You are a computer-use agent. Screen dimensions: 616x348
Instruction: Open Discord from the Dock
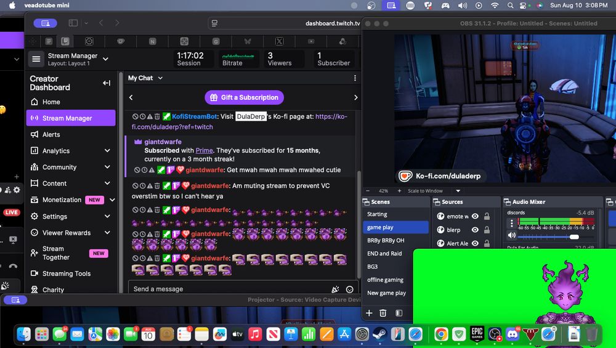[x=513, y=334]
